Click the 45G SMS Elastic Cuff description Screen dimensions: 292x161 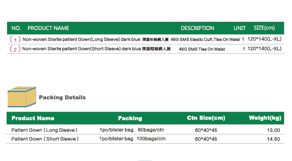click(x=206, y=40)
